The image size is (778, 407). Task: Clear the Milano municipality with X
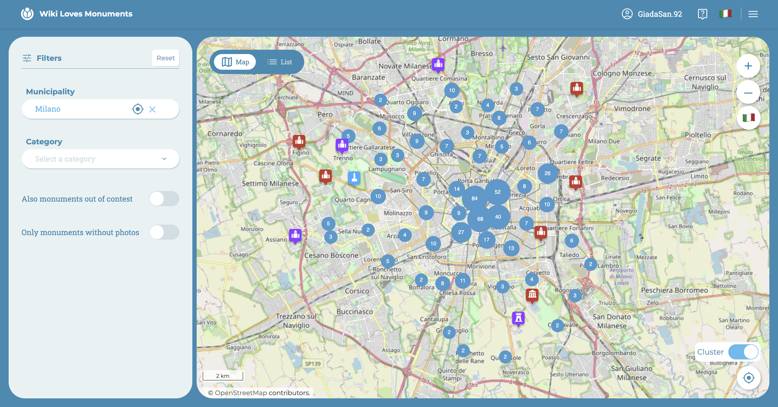[x=152, y=109]
